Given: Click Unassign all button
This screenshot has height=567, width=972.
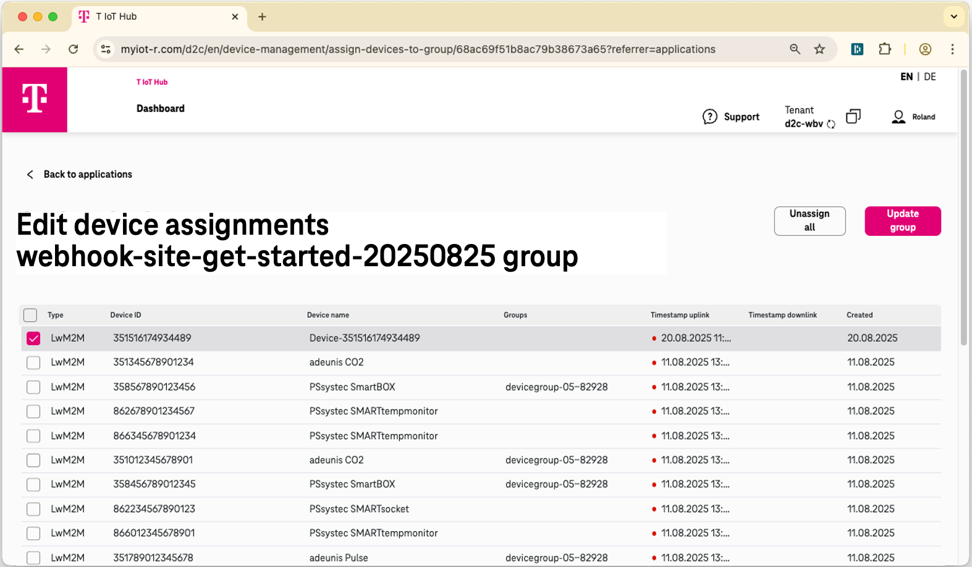Looking at the screenshot, I should click(x=809, y=220).
